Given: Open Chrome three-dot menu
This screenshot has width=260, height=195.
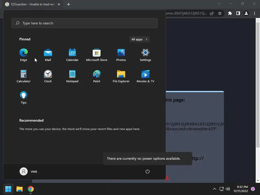Looking at the screenshot, I should (x=254, y=13).
